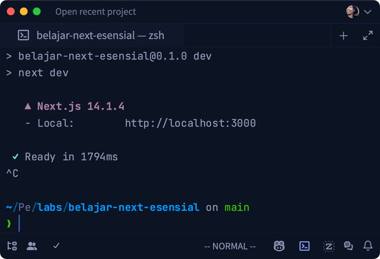
Task: Click the diagnostics checkmark in status bar
Action: [56, 246]
